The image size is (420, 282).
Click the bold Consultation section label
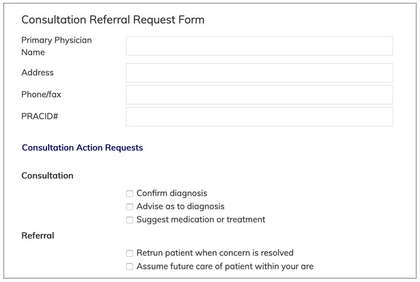[x=47, y=175]
